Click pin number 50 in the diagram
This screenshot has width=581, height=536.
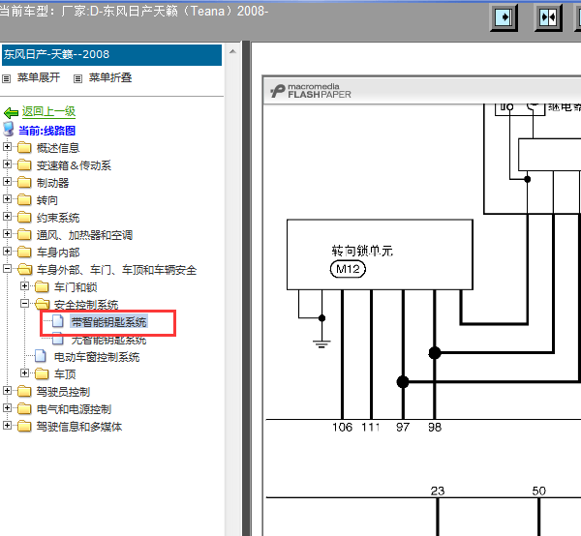click(x=538, y=491)
